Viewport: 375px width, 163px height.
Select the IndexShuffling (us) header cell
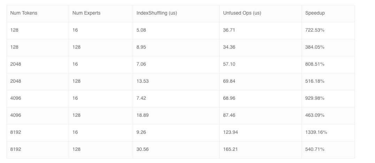point(176,13)
